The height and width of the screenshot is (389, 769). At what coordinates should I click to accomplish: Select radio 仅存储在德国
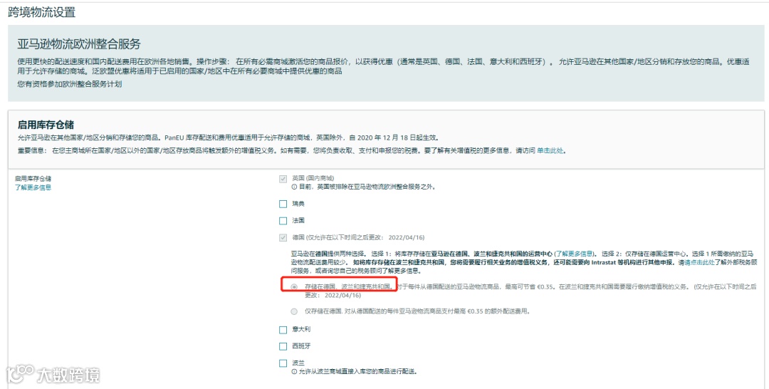click(294, 311)
